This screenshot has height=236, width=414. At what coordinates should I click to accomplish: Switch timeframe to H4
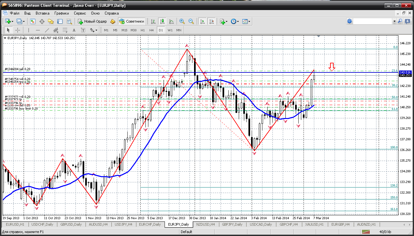coord(151,30)
